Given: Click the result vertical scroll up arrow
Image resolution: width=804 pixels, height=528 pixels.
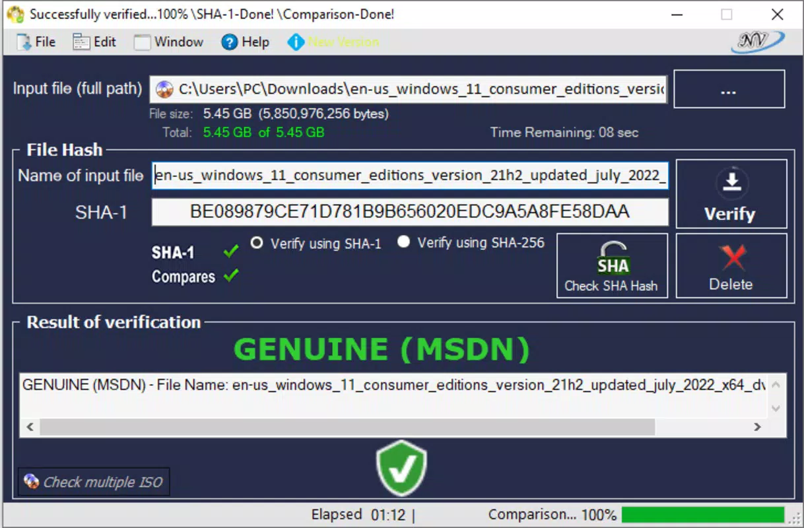Looking at the screenshot, I should coord(776,384).
